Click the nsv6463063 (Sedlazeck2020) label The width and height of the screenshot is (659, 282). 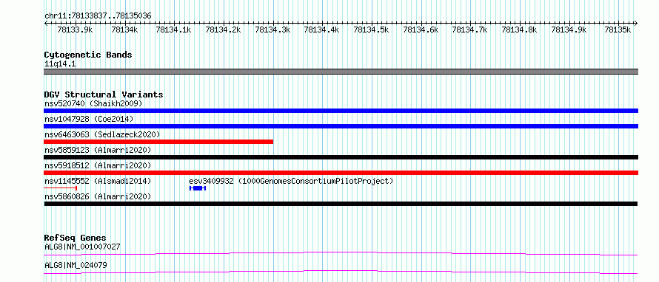pyautogui.click(x=102, y=134)
